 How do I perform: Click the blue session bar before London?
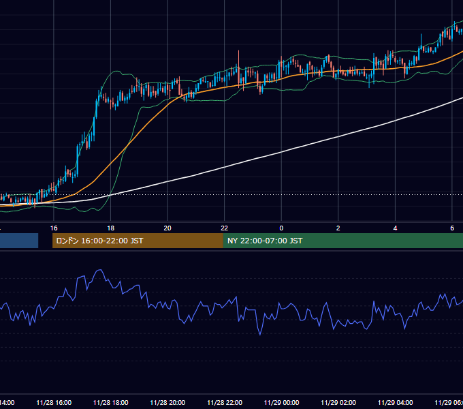coord(19,241)
